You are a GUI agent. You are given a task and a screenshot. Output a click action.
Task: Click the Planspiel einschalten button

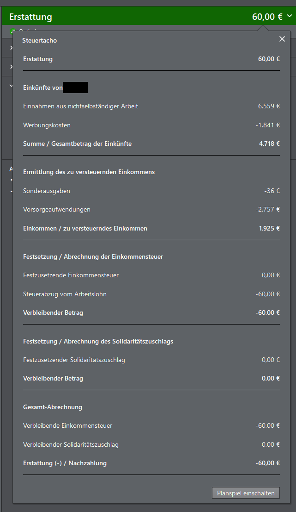[x=246, y=493]
